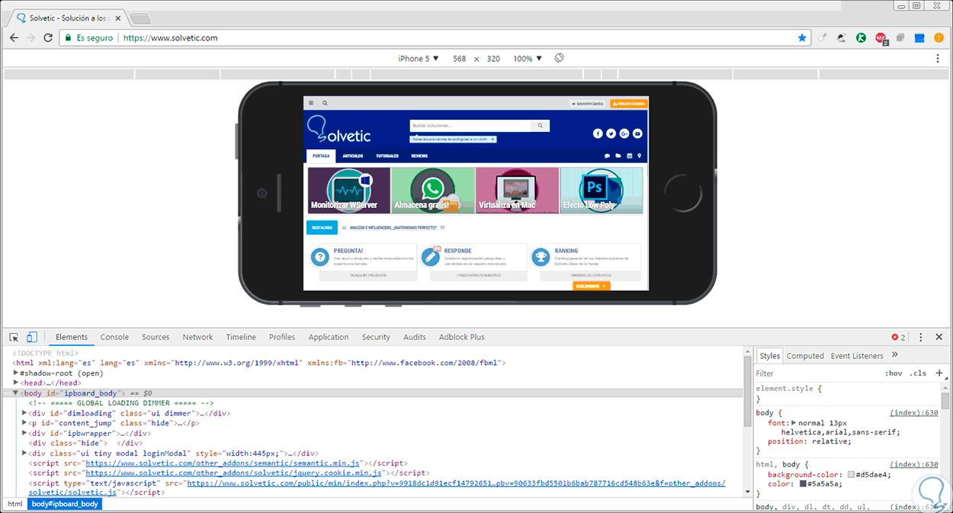Screen dimensions: 953x513
Task: Click the green K extension icon
Action: pyautogui.click(x=862, y=37)
